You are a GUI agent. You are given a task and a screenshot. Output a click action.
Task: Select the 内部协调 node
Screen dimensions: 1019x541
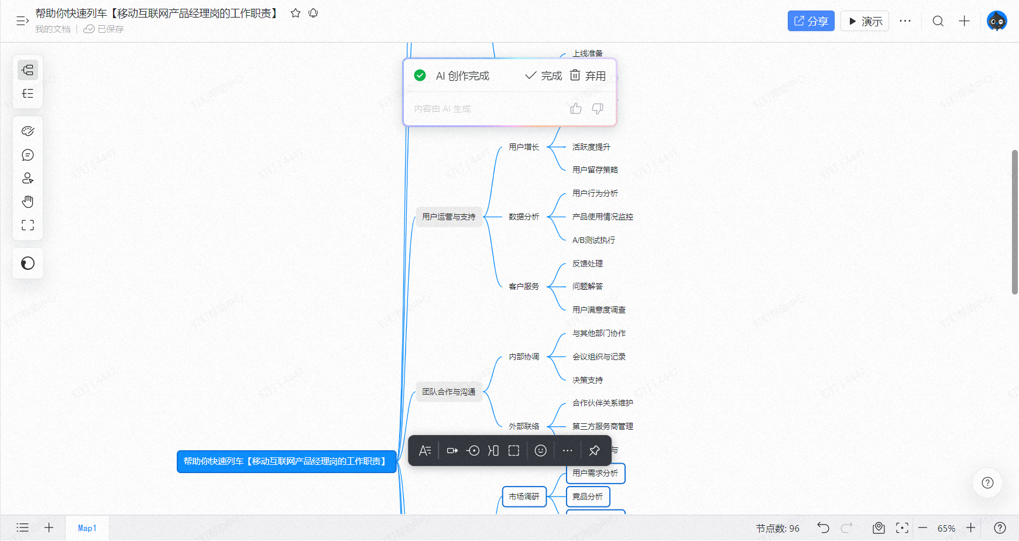[x=524, y=357]
